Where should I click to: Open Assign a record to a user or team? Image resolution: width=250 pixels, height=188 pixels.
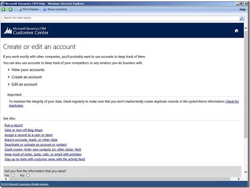tap(28, 135)
